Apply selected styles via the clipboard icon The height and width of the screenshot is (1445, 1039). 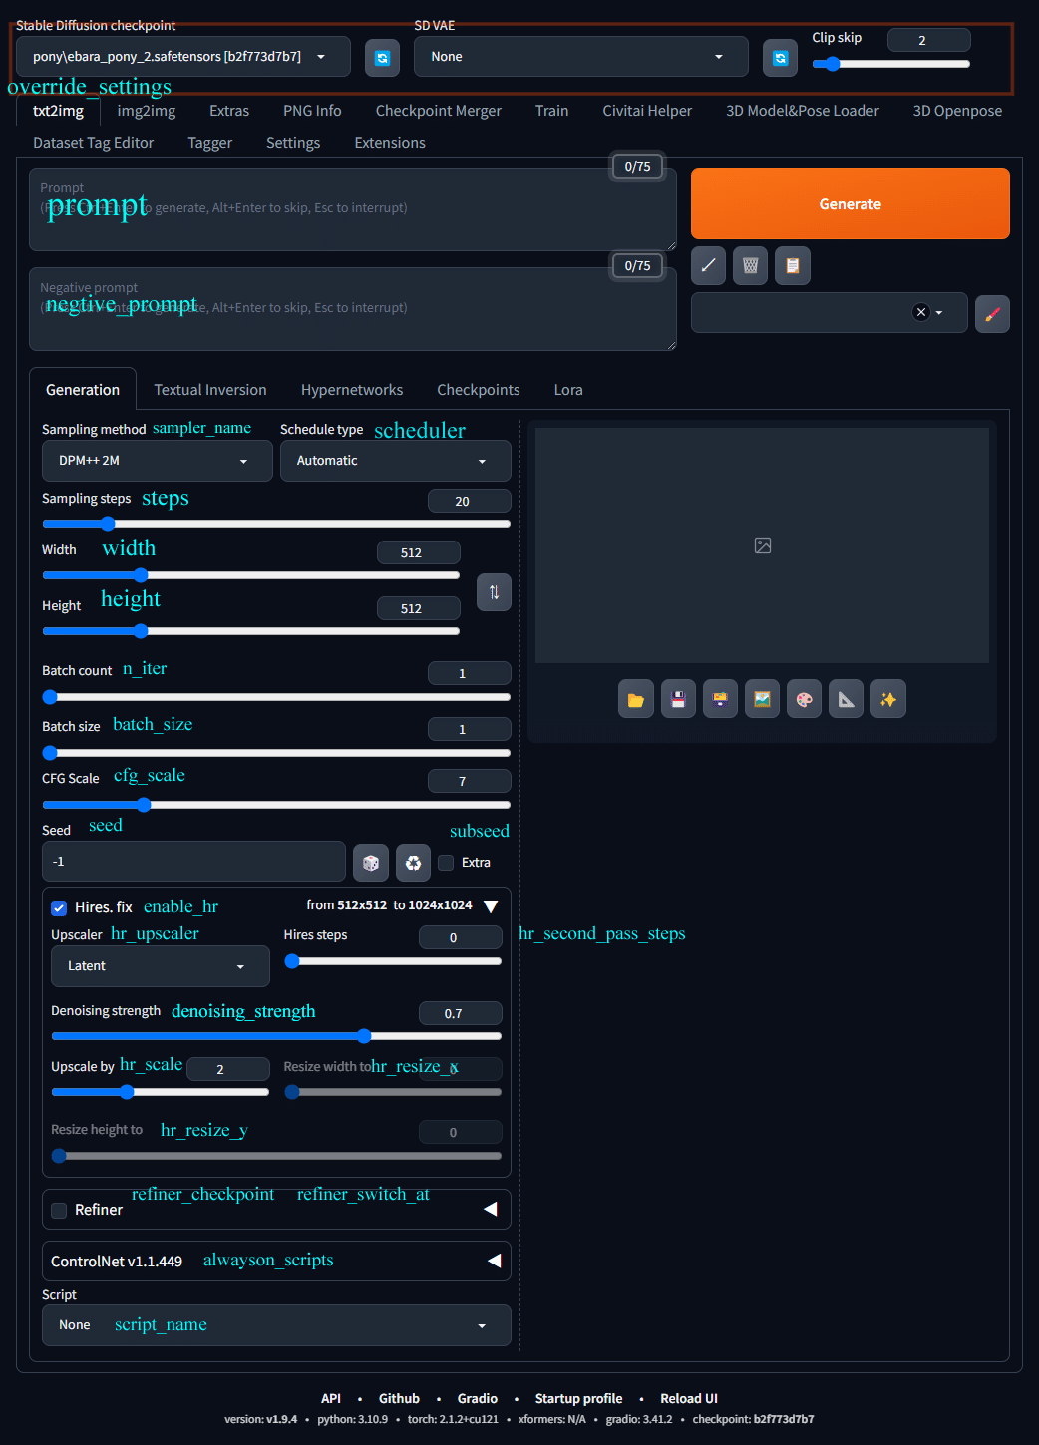pyautogui.click(x=792, y=265)
